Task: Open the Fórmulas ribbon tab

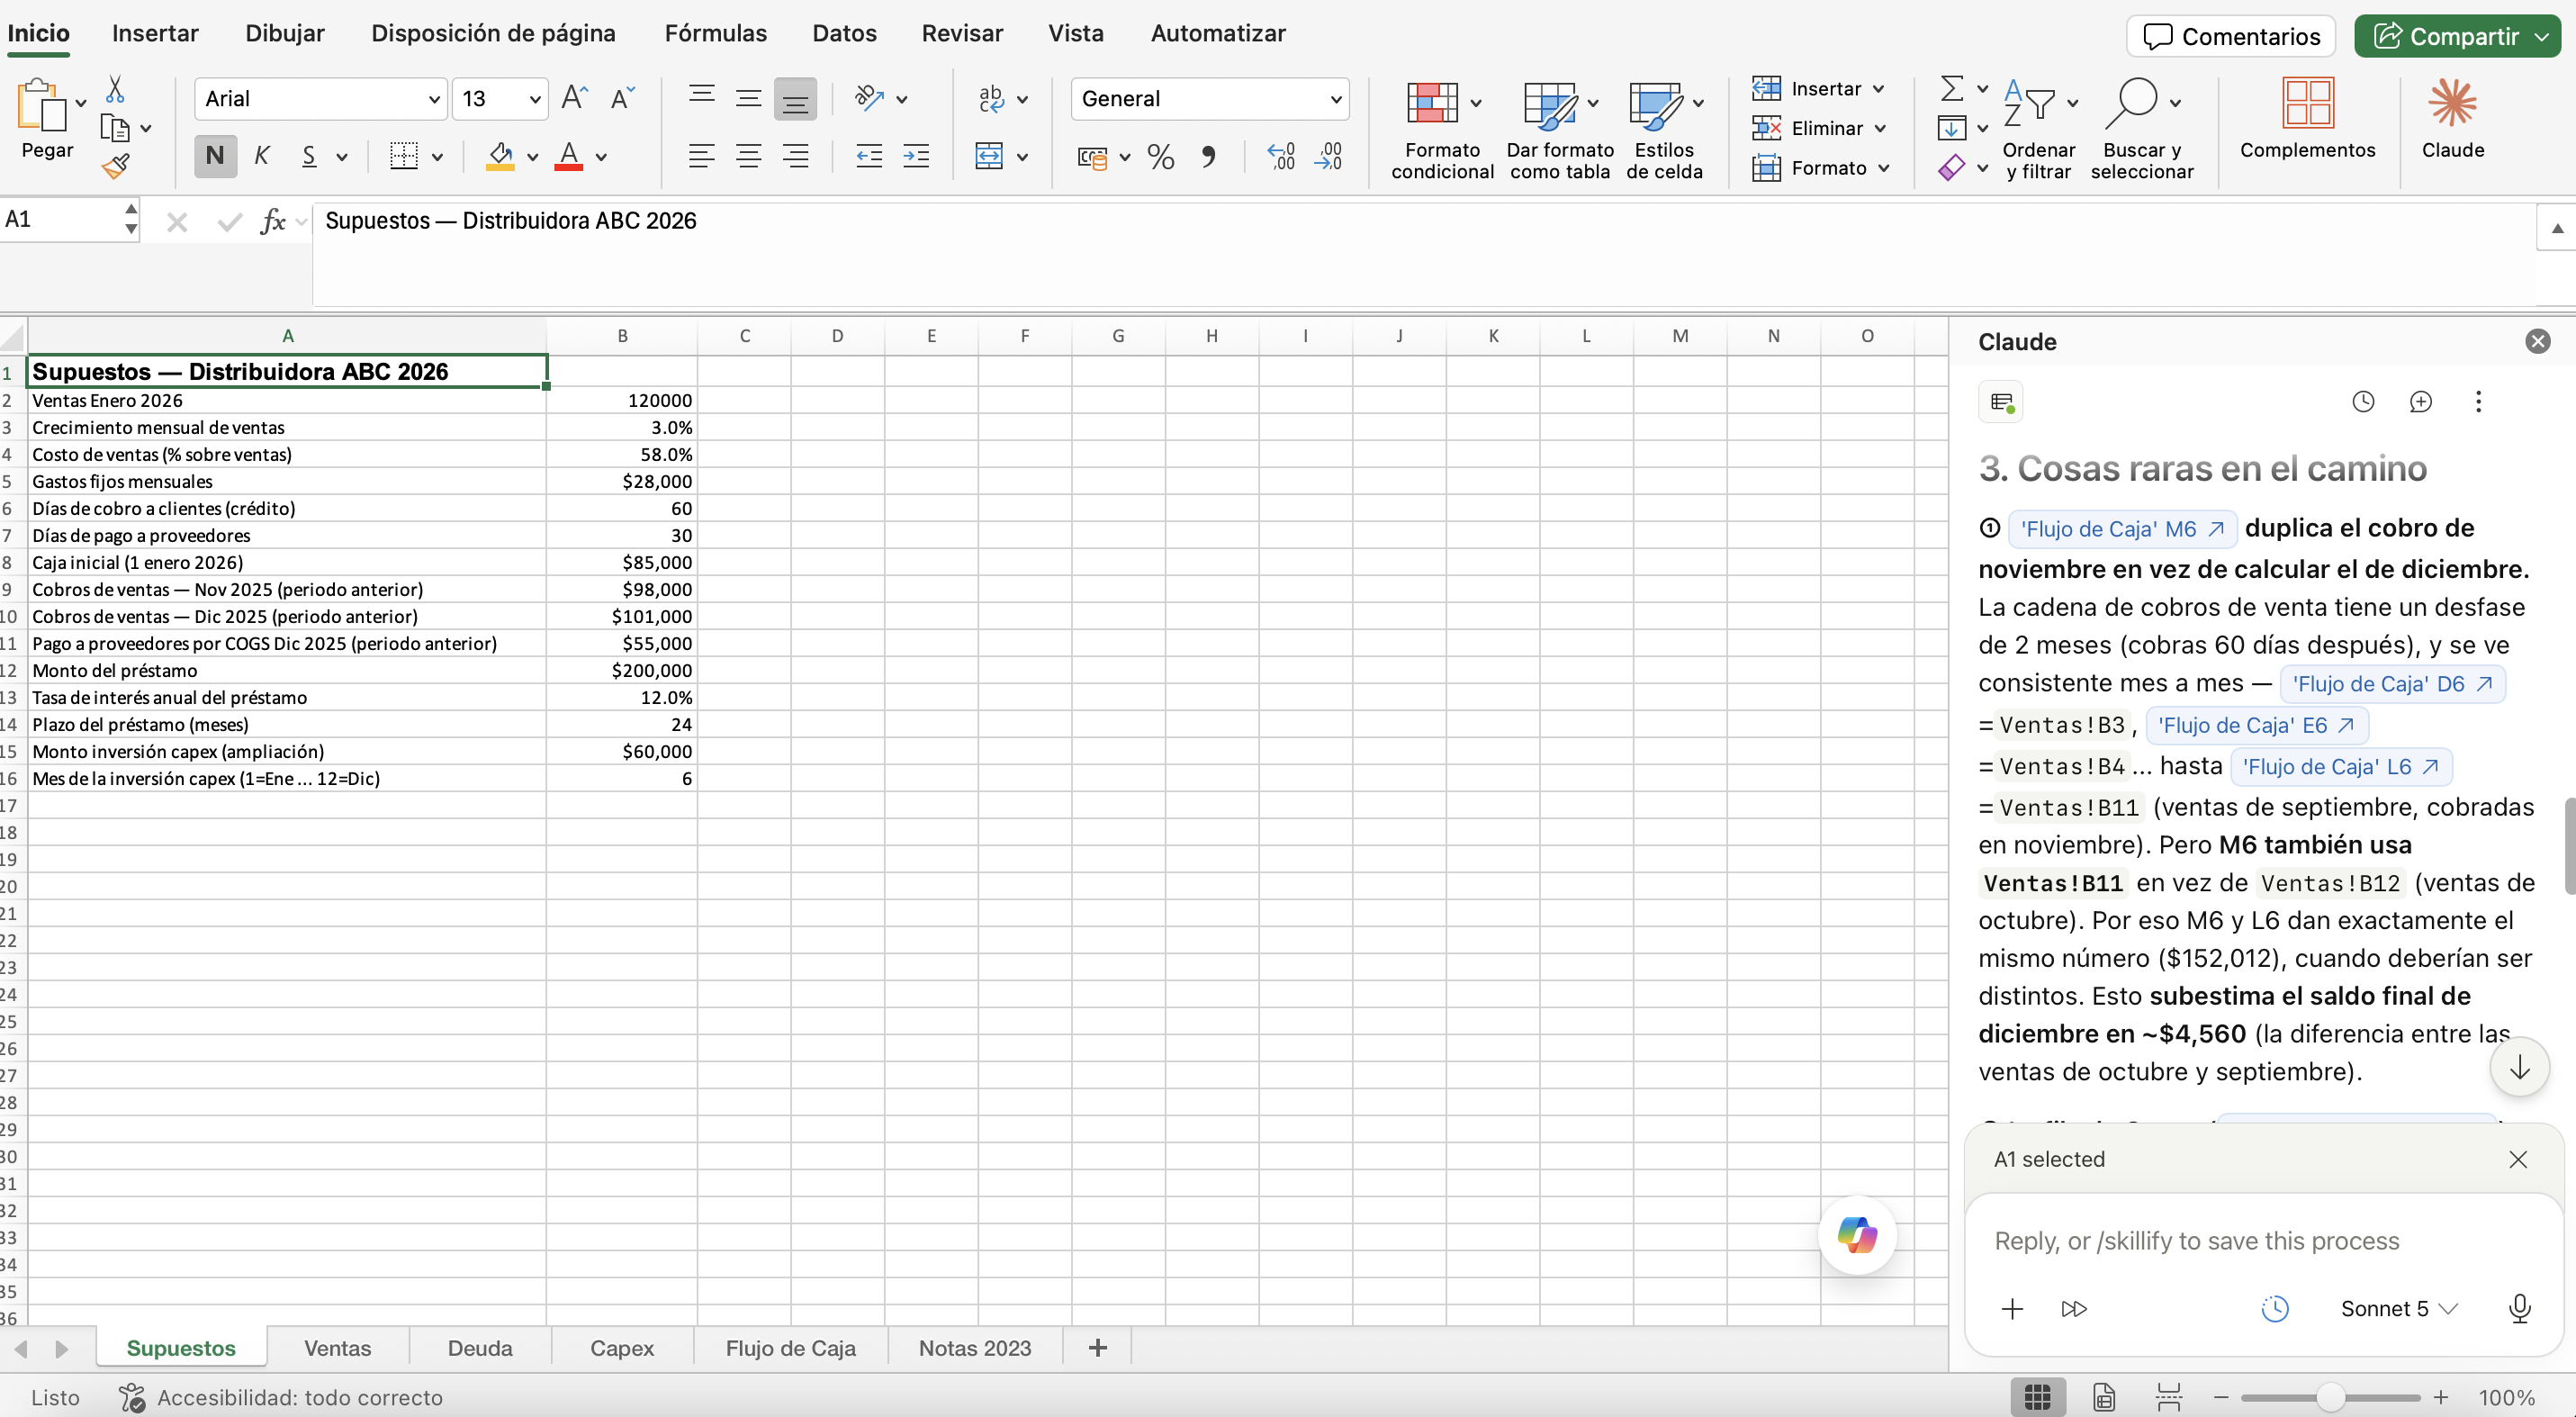Action: click(x=715, y=33)
